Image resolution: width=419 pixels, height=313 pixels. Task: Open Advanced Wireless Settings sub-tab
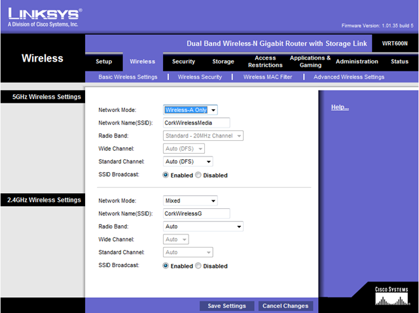(x=349, y=77)
